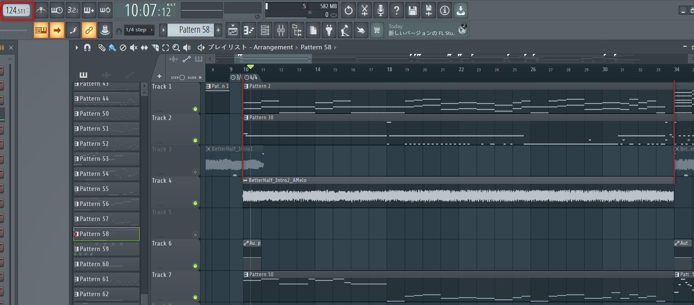
Task: Open project info icon
Action: 445,10
